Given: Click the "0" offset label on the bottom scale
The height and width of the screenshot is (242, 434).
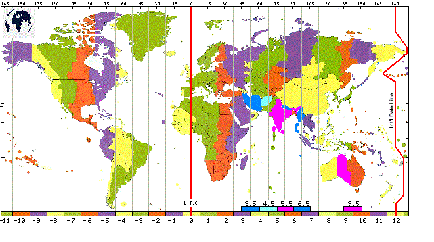Looking at the screenshot, I should coord(191,221).
